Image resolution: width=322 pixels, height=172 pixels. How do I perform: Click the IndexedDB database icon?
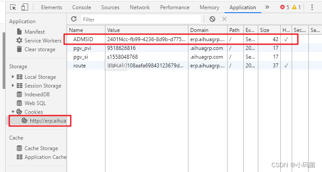19,94
